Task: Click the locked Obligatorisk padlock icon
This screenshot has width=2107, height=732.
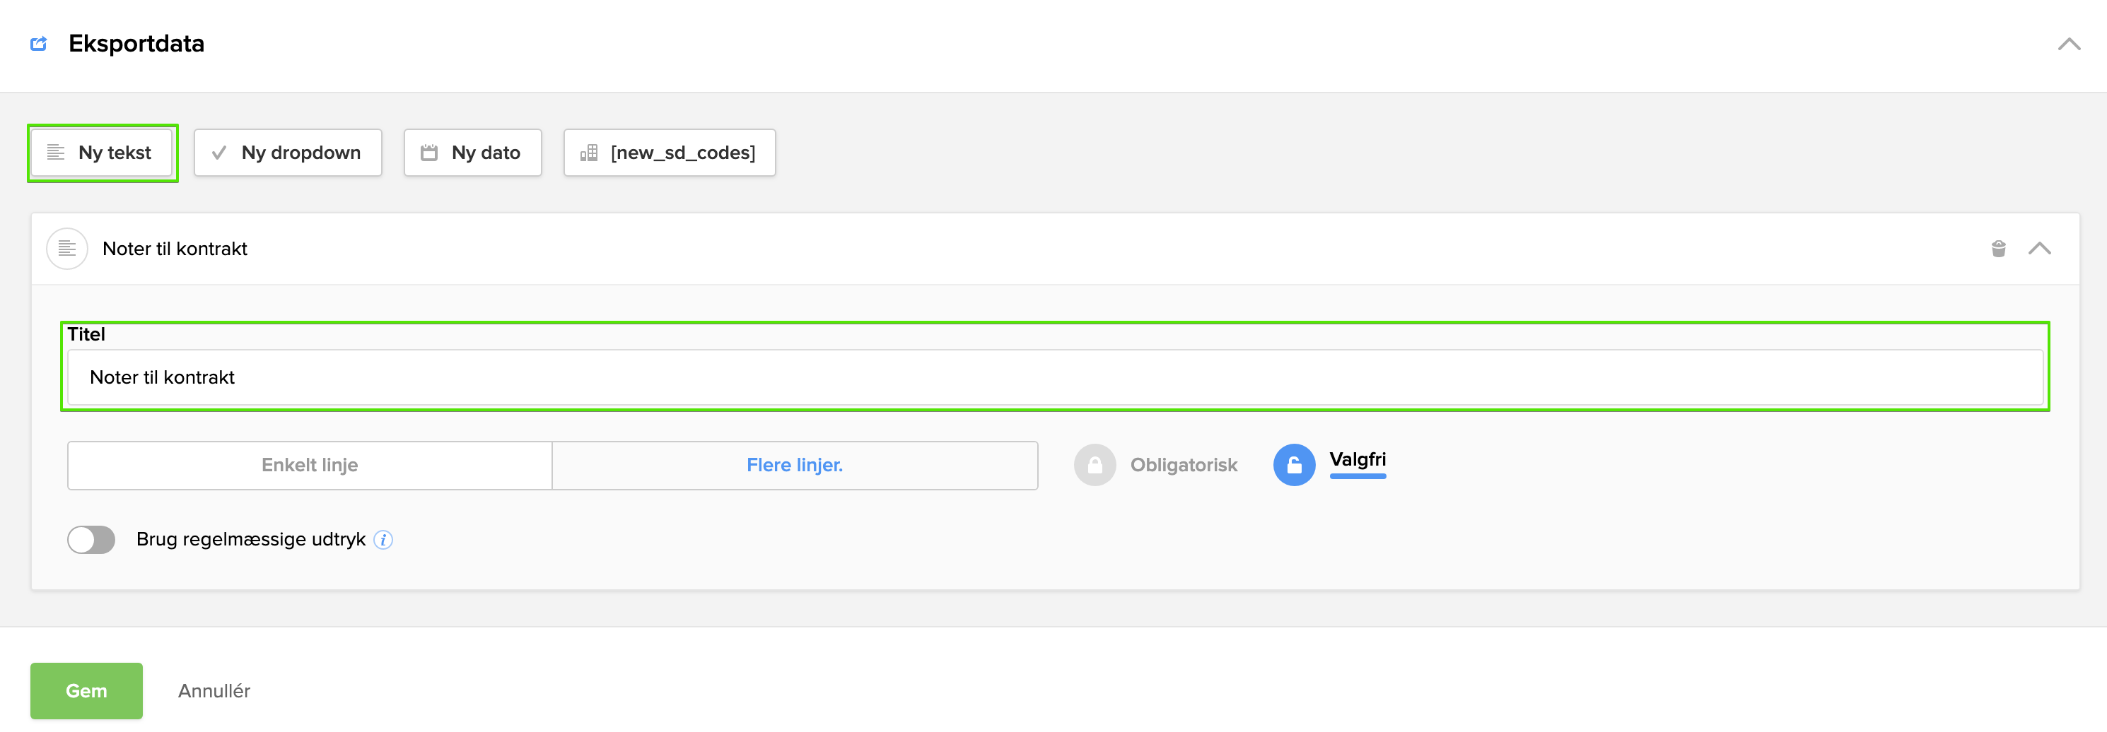Action: pos(1095,465)
